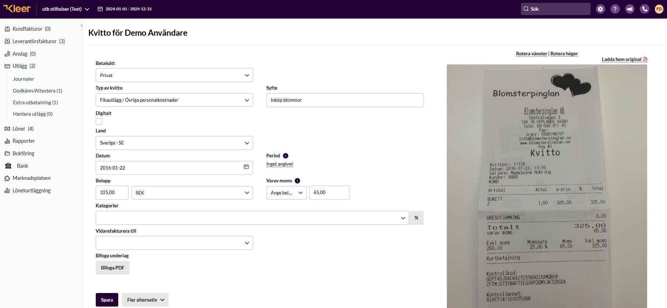Viewport: 667px width, 308px height.
Task: Open the phone support icon
Action: tap(644, 9)
